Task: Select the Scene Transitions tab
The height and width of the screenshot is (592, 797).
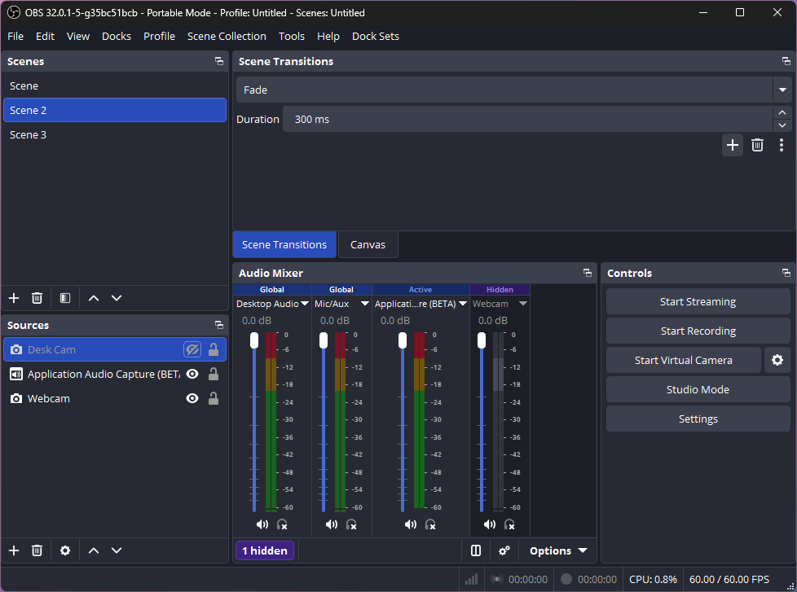Action: pyautogui.click(x=284, y=245)
